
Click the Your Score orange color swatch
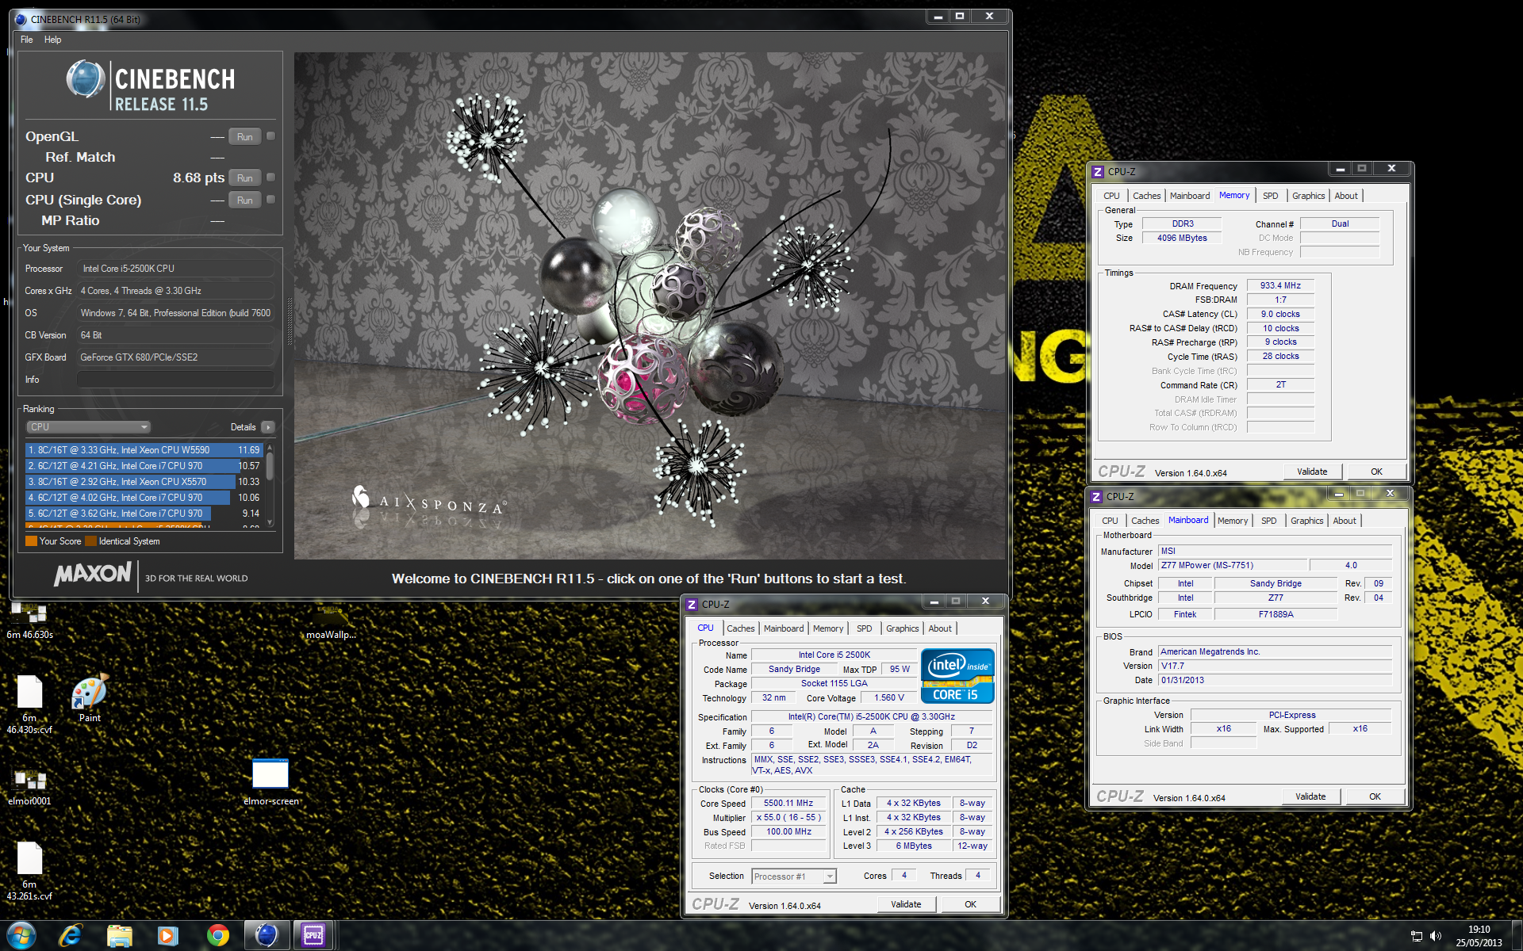point(31,541)
